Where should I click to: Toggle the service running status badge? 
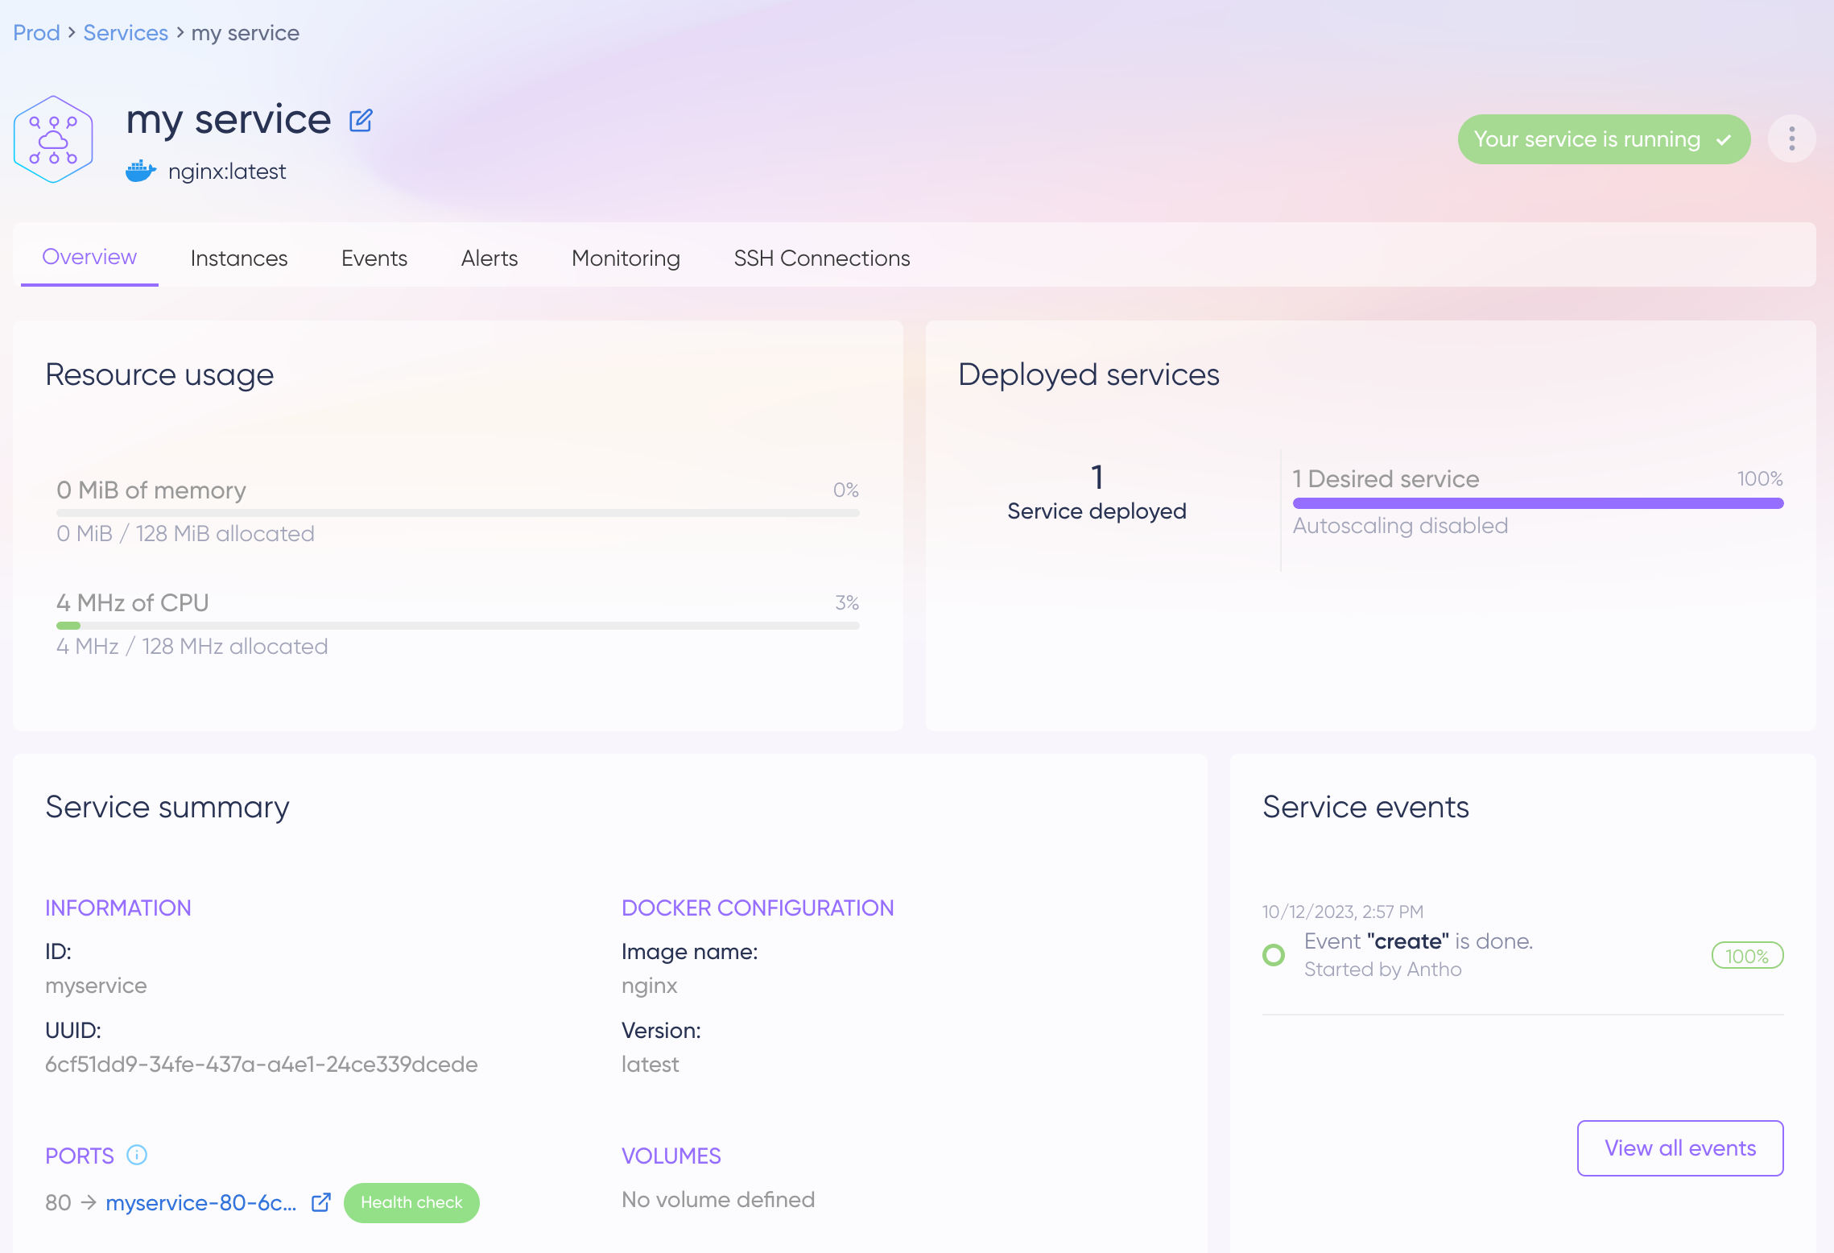[1601, 139]
